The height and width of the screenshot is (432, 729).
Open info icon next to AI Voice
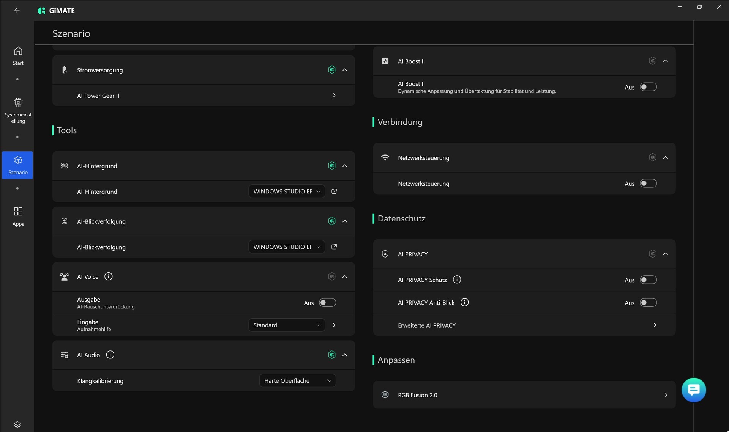pos(109,276)
